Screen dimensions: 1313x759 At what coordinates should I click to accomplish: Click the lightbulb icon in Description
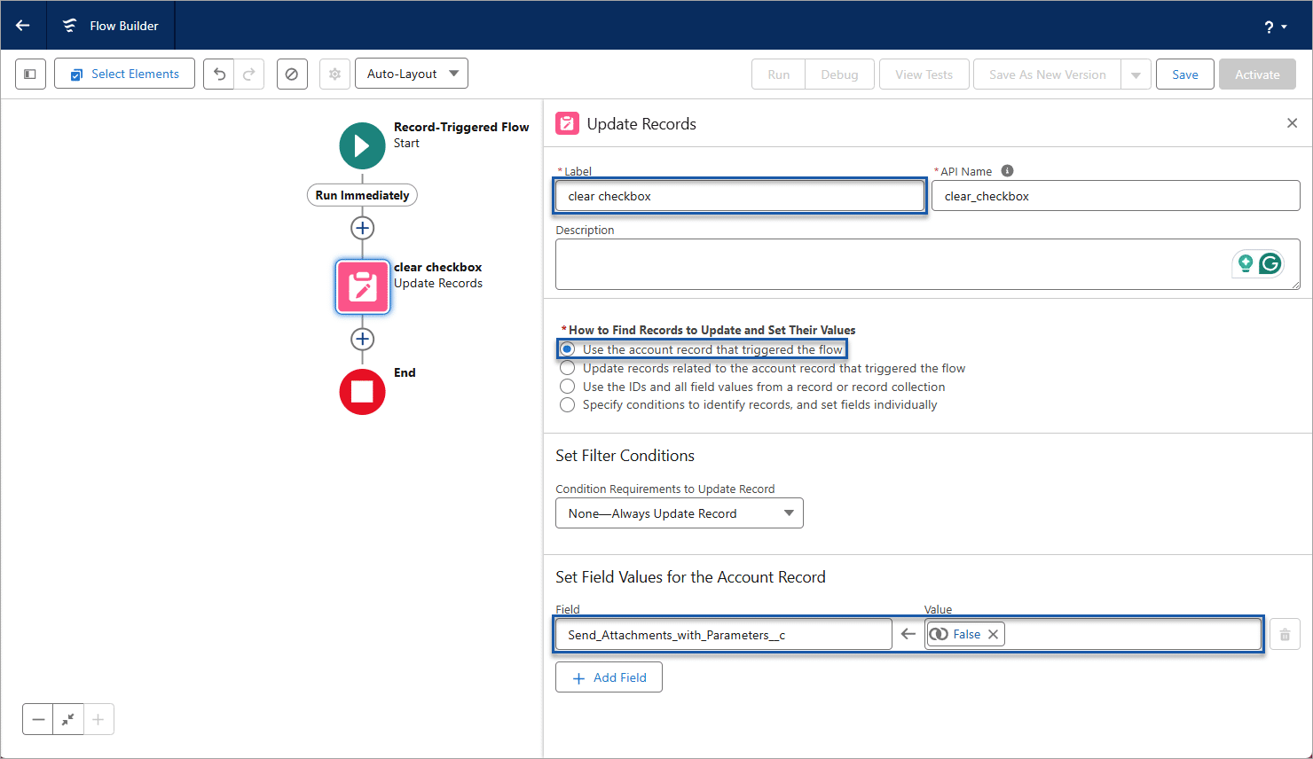[x=1246, y=263]
